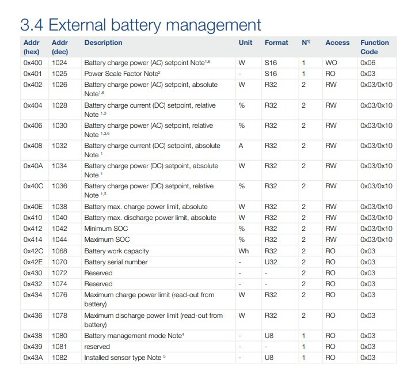Click 'Maximum discharge power limit (read-out from battery)'
The width and height of the screenshot is (415, 372).
154,320
